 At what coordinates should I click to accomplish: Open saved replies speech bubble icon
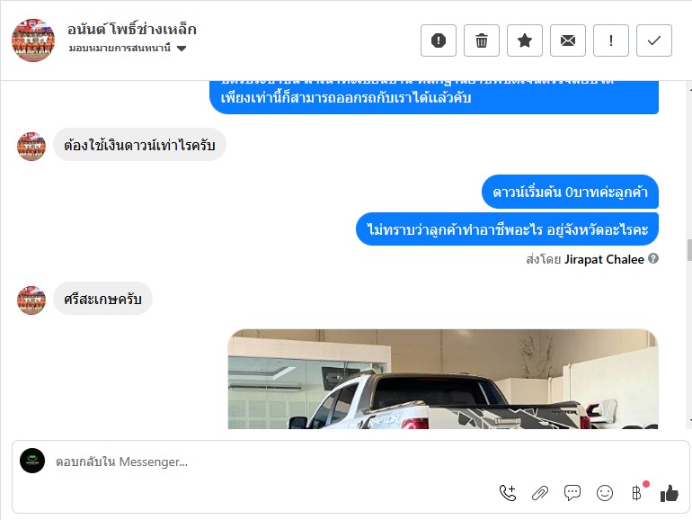pos(572,493)
